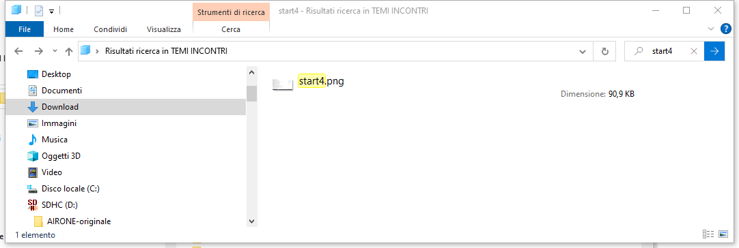This screenshot has height=248, width=739.
Task: Switch to details view layout icon
Action: (708, 234)
